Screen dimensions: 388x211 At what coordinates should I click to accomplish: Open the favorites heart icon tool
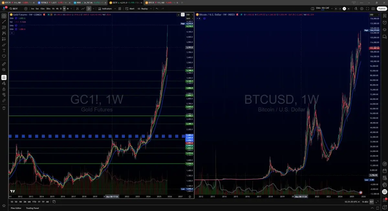coord(4,56)
